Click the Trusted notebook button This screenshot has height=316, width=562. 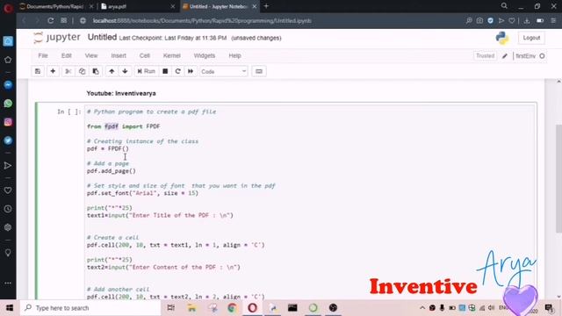tap(485, 56)
